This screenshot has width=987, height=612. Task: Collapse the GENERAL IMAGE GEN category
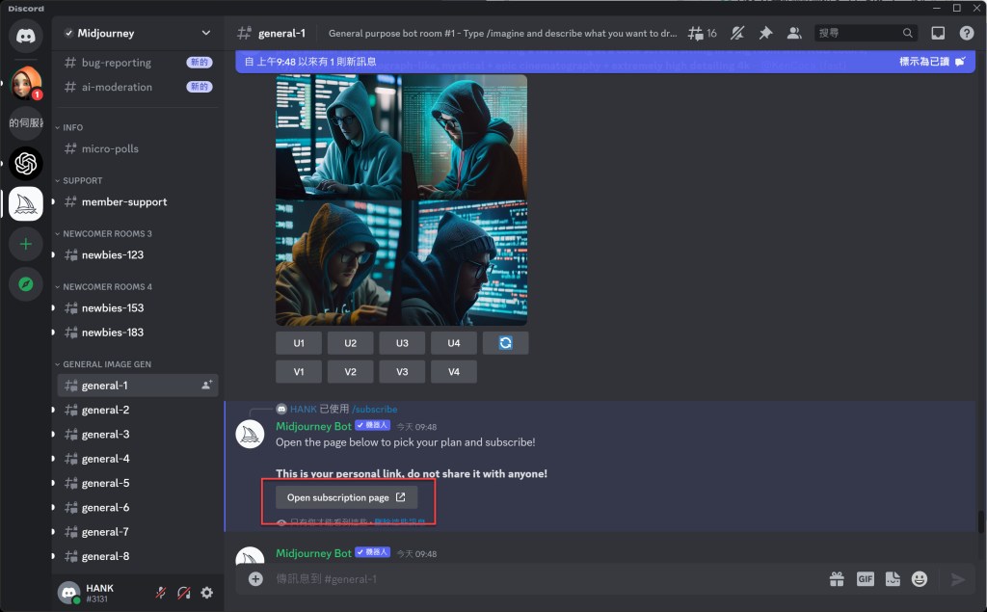[106, 364]
